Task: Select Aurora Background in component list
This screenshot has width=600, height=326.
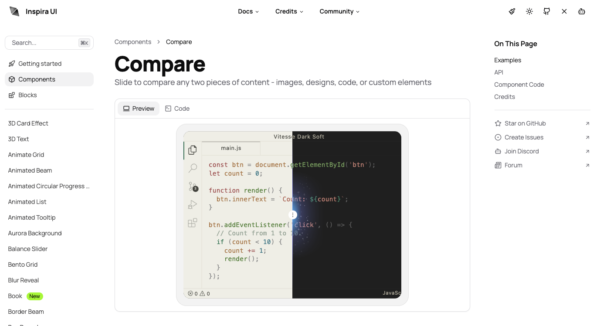Action: [x=35, y=233]
